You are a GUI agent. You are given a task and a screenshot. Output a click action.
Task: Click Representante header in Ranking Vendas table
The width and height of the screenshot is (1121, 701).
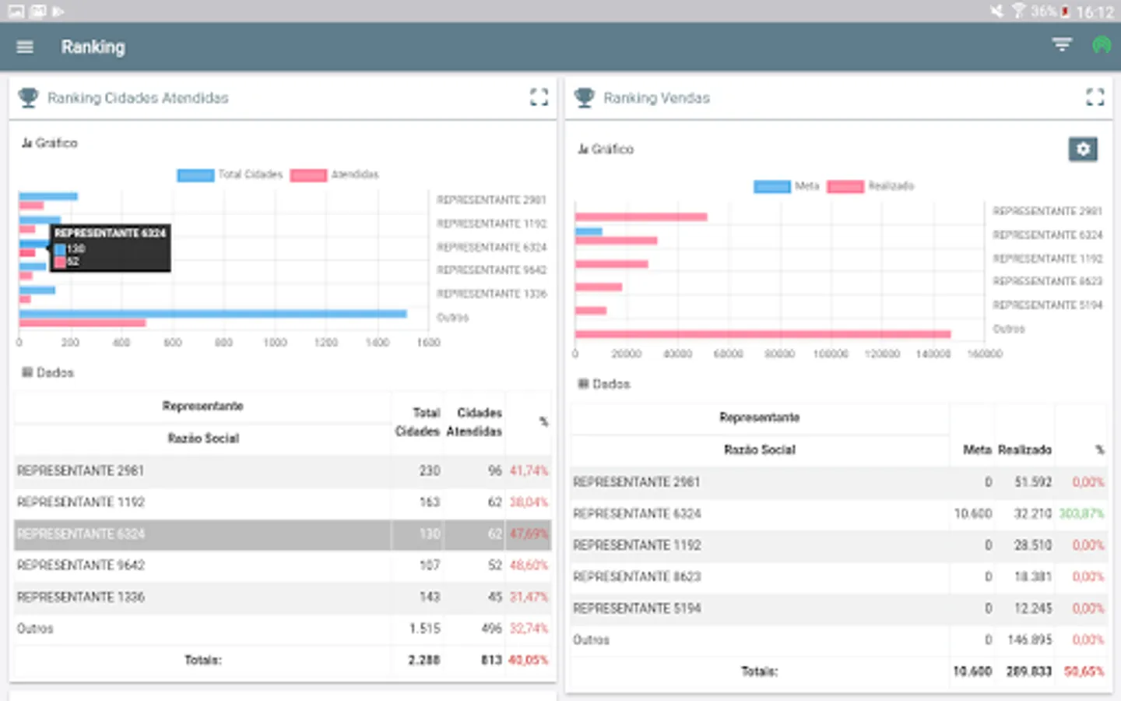759,417
